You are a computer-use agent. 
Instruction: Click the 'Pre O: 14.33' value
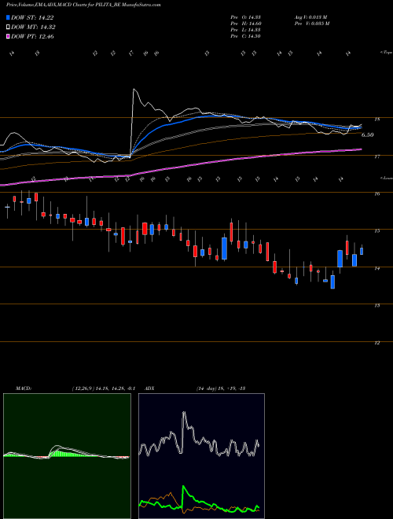246,17
